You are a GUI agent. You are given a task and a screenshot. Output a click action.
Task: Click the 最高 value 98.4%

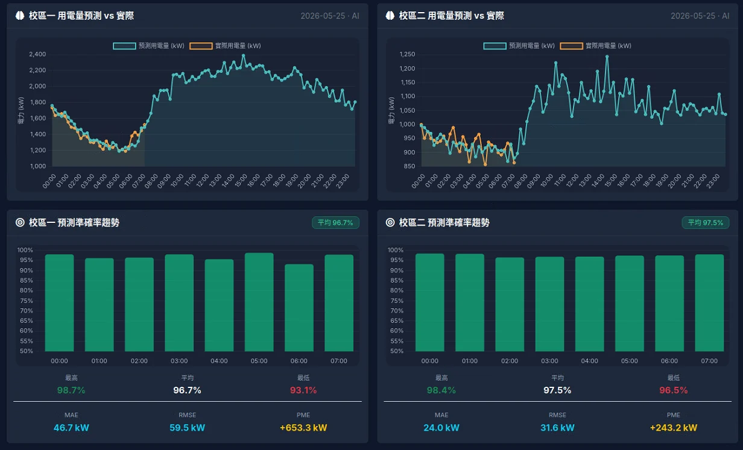[x=441, y=390]
